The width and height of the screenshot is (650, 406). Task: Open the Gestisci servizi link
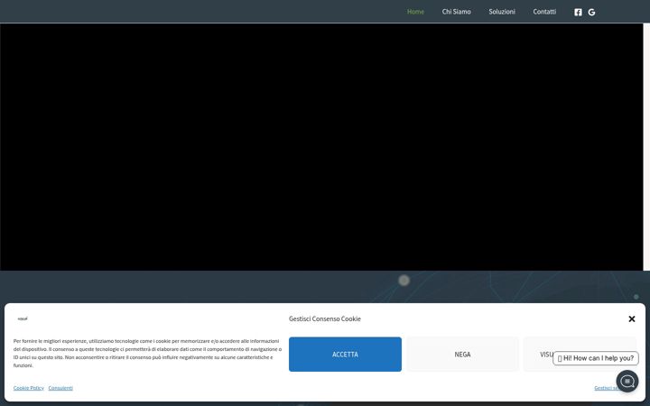click(605, 388)
